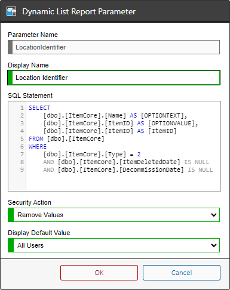
Task: Click the Dynamic List Report Parameter title icon
Action: pyautogui.click(x=11, y=11)
